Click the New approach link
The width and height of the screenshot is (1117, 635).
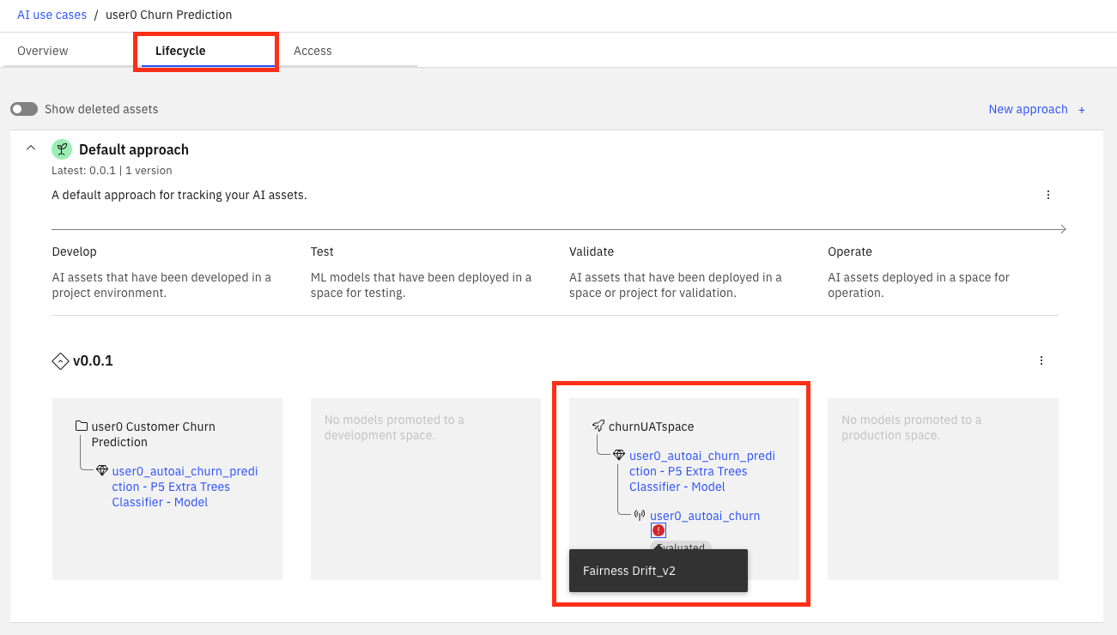point(1028,109)
